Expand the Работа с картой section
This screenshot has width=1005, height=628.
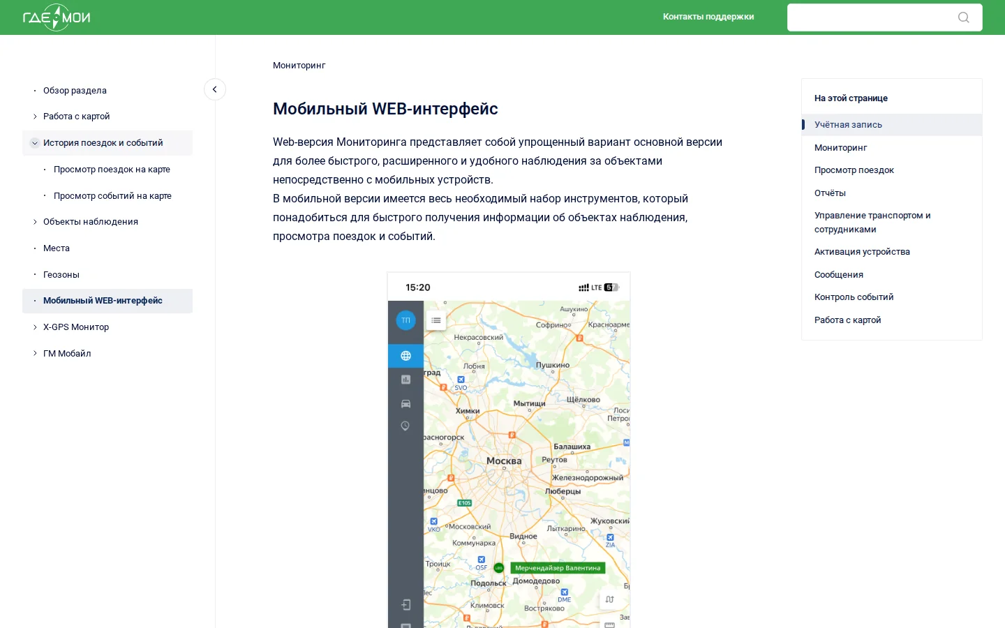35,117
